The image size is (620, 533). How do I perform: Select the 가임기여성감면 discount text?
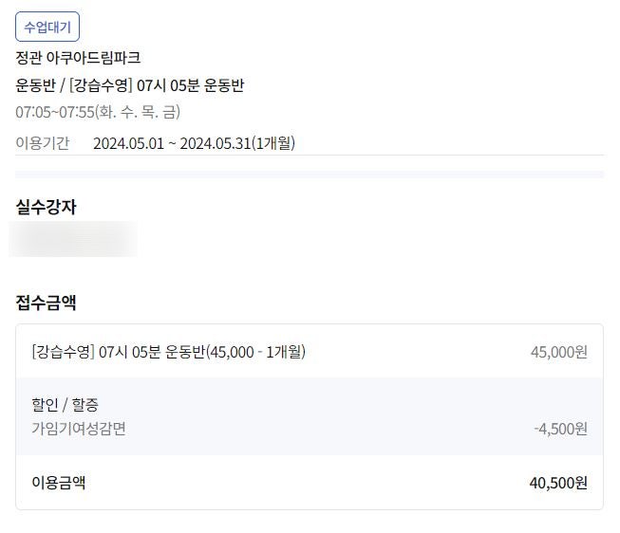[x=79, y=428]
